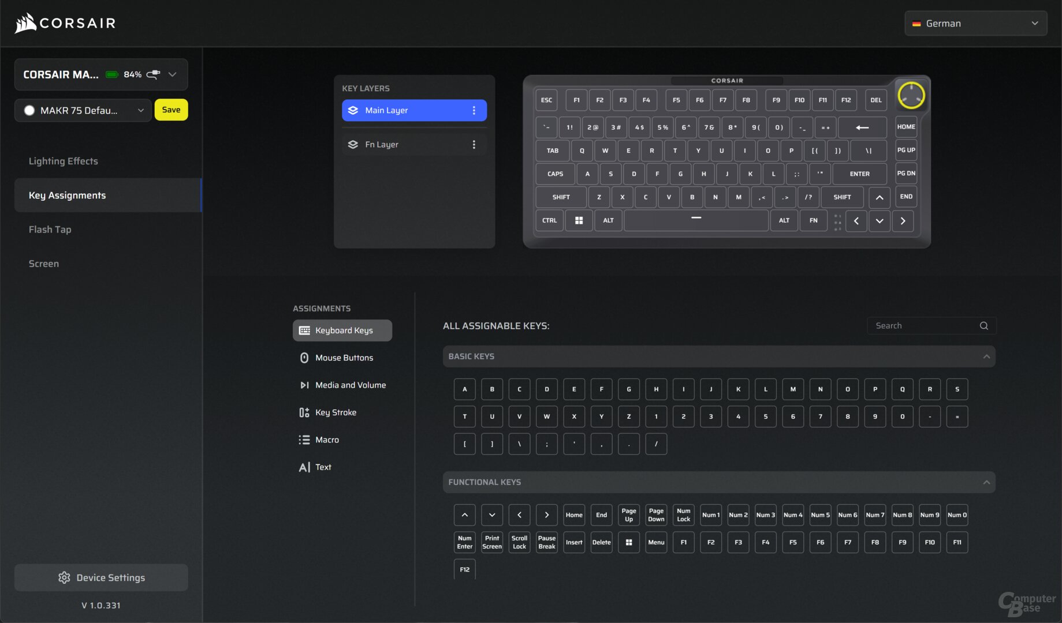Select the right arrow key on keyboard preview

tap(903, 221)
